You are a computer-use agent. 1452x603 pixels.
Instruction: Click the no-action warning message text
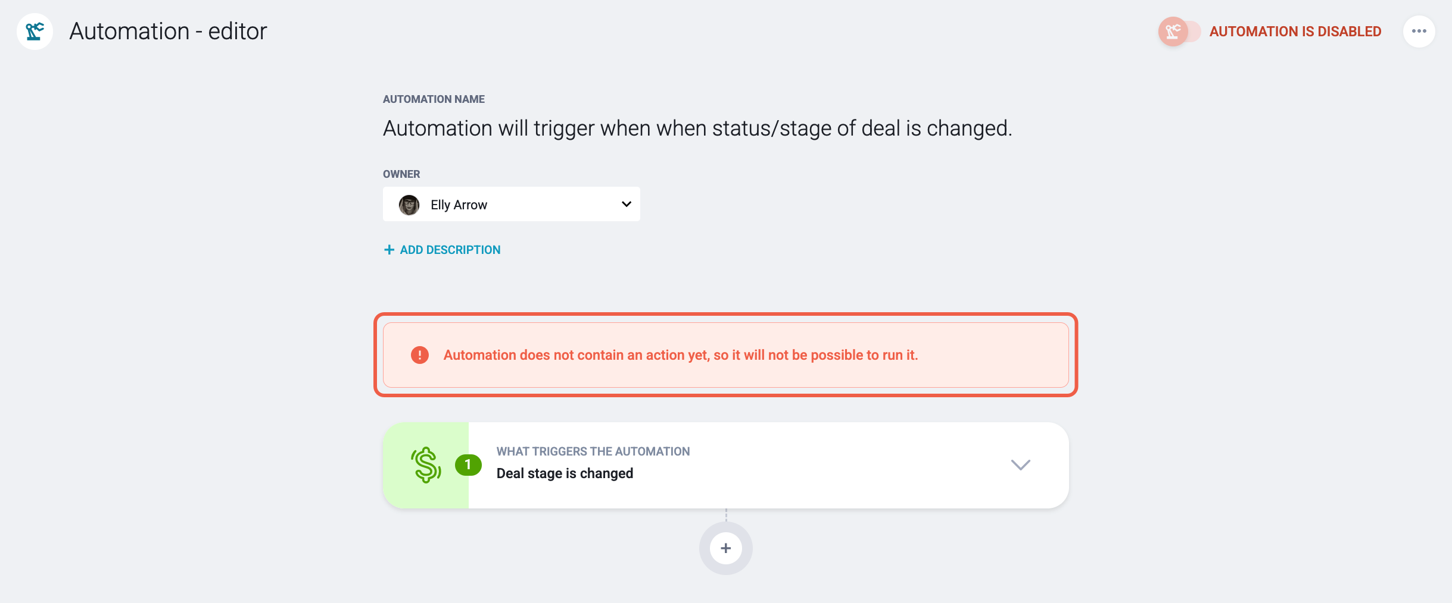(680, 355)
